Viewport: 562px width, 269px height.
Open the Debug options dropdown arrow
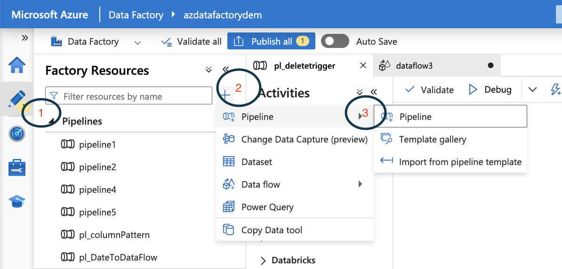point(533,89)
